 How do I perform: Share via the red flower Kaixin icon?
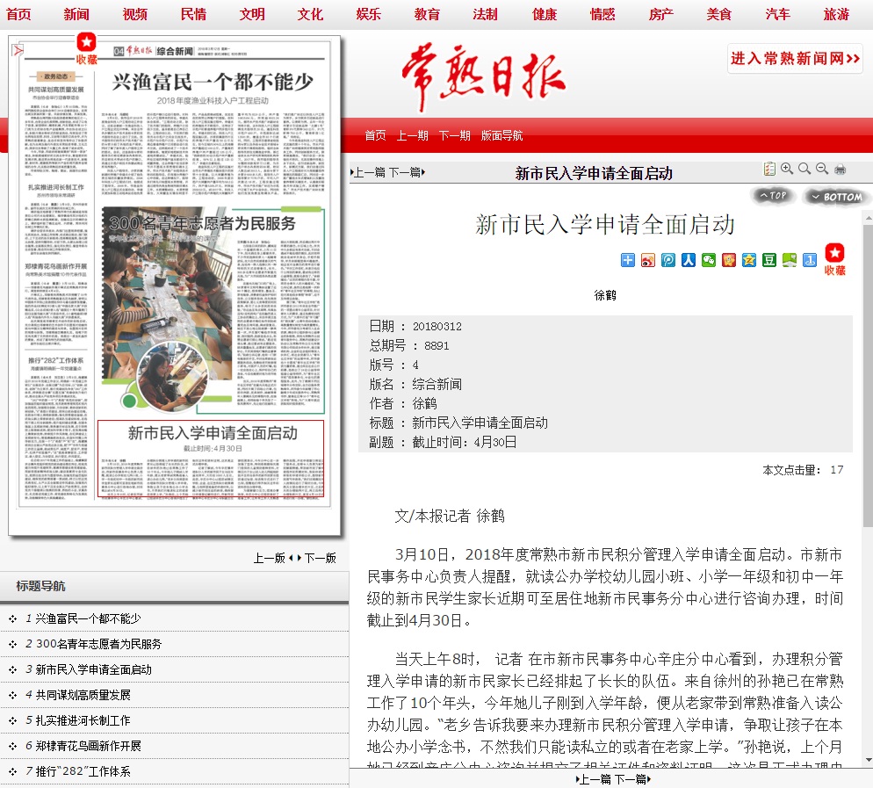pyautogui.click(x=729, y=260)
